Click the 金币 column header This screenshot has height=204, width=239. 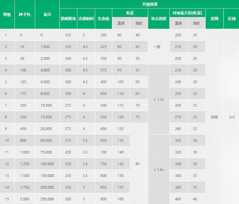[47, 14]
